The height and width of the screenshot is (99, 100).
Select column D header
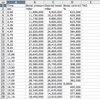(x=72, y=2)
